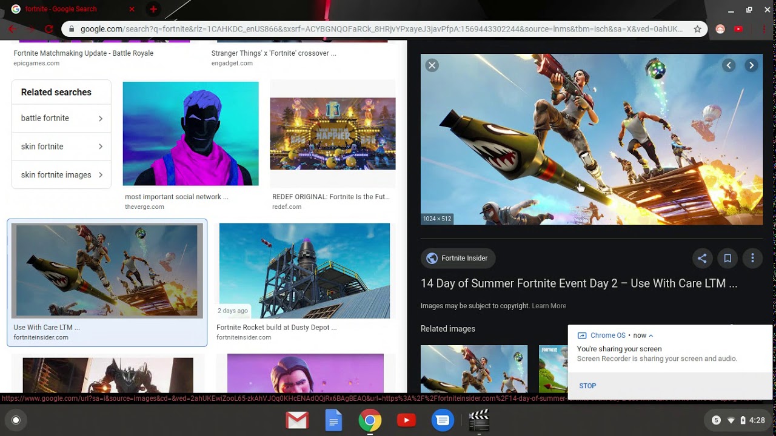Expand skin fortnite images related search

click(61, 175)
